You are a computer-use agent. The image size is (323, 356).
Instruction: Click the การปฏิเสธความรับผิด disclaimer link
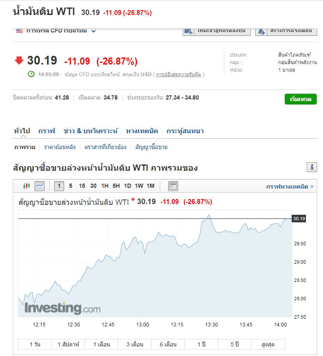click(x=179, y=75)
